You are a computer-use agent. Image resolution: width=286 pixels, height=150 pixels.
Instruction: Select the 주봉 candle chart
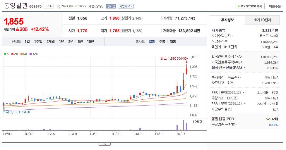click(x=162, y=42)
